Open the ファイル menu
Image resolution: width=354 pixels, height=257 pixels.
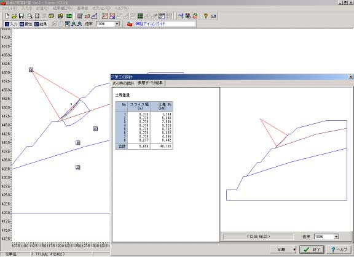pos(9,8)
